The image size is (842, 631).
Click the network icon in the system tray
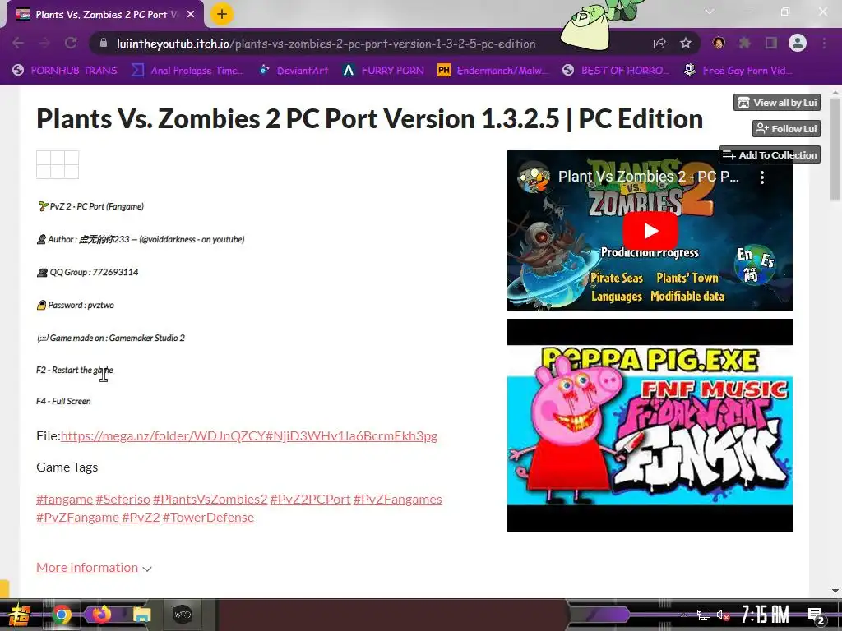click(704, 615)
